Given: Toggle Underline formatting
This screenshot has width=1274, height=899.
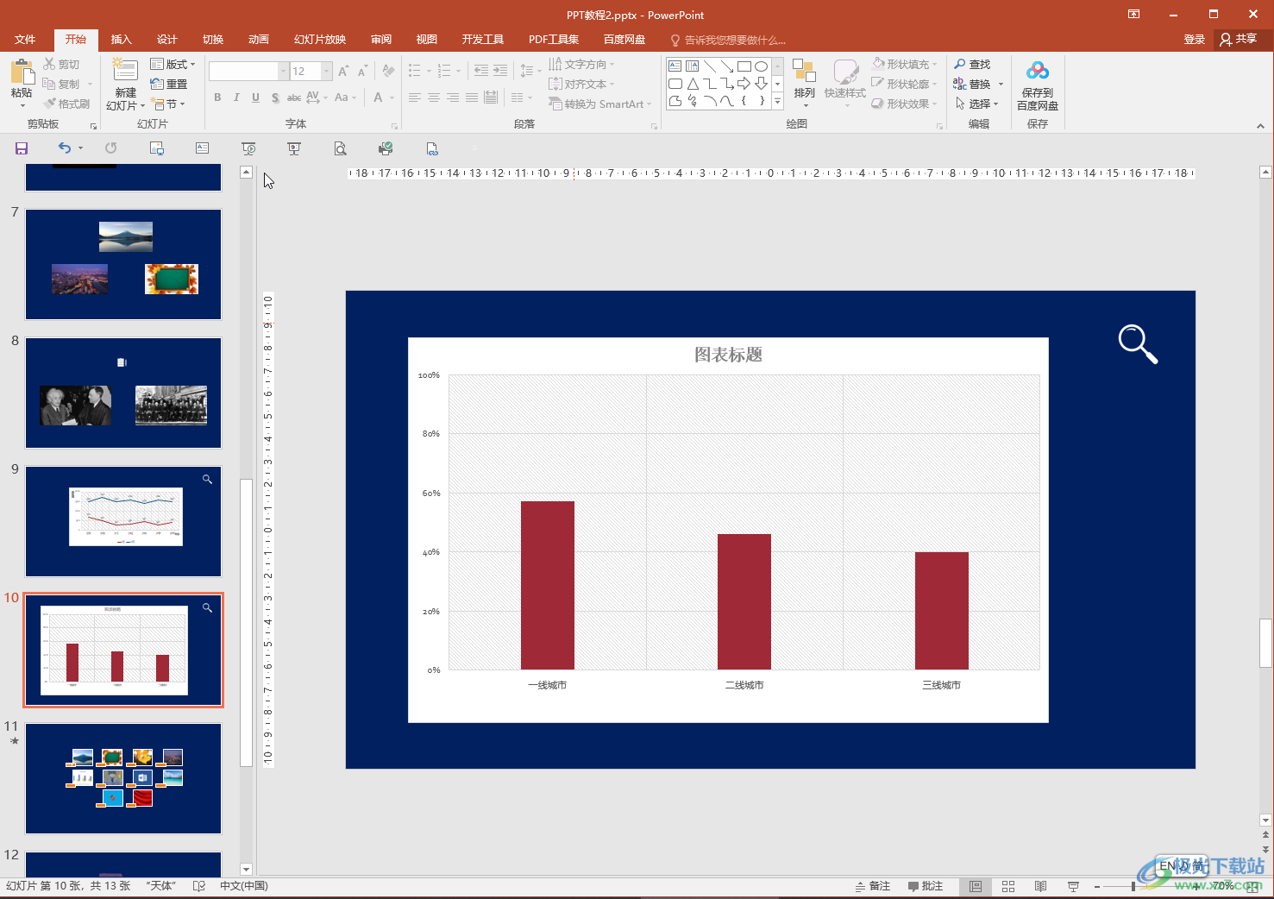Looking at the screenshot, I should [x=255, y=97].
